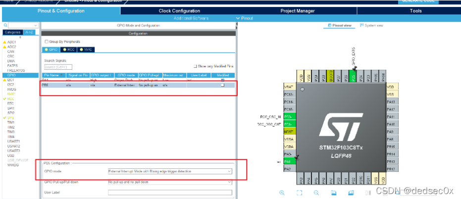The width and height of the screenshot is (461, 199).
Task: Click the VBAT pin on the chip
Action: [x=289, y=87]
